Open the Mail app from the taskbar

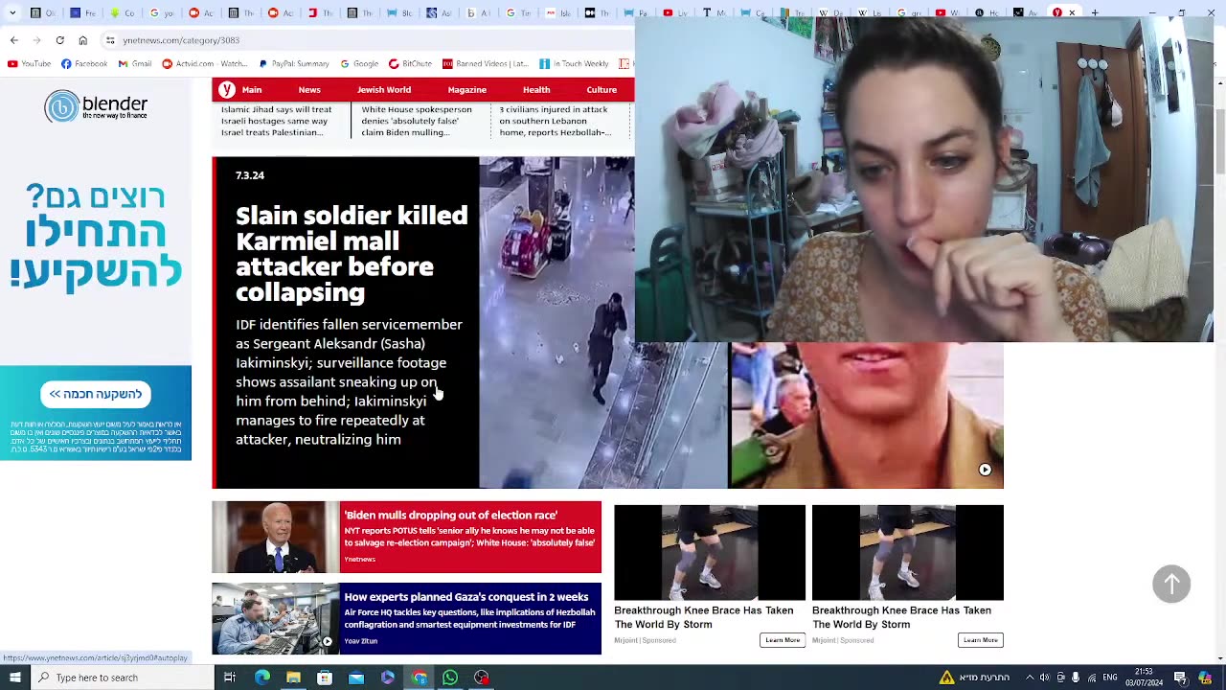(356, 678)
